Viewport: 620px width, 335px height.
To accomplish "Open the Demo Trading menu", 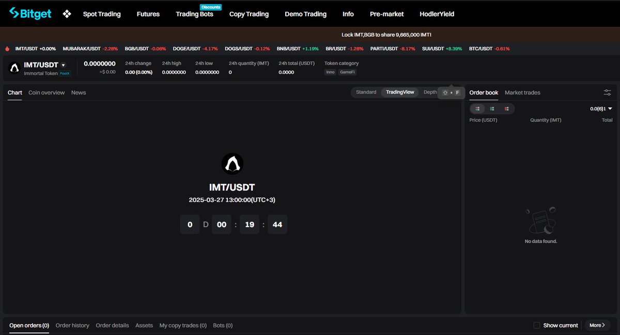I will [x=305, y=14].
